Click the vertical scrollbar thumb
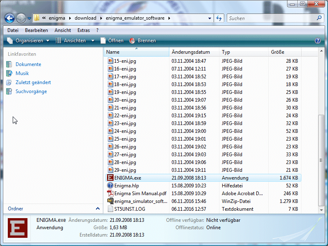Image resolution: width=328 pixels, height=246 pixels. [x=321, y=160]
